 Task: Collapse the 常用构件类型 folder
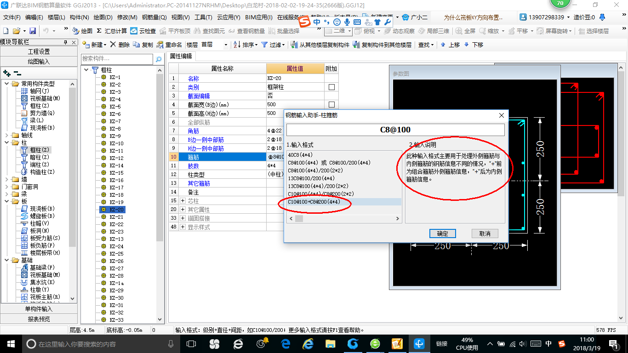pos(6,84)
